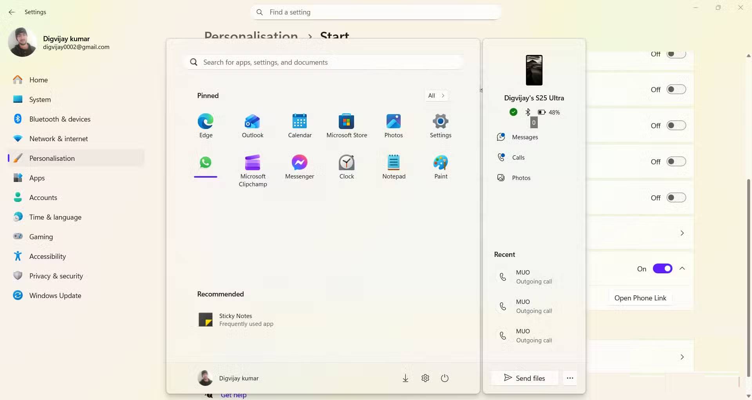Open the Paint app
The width and height of the screenshot is (752, 400).
point(441,167)
